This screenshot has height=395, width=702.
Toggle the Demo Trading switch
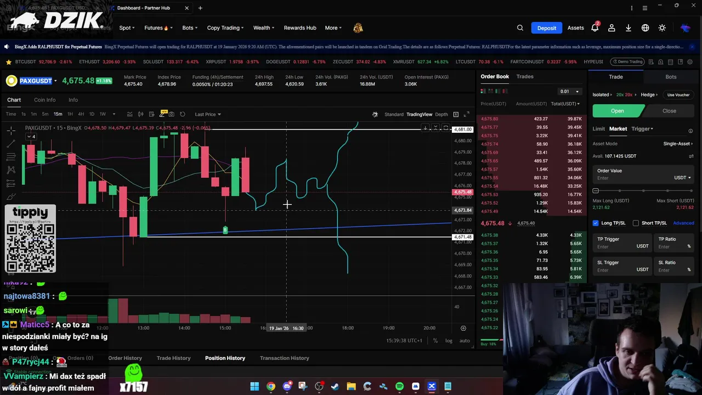pyautogui.click(x=627, y=62)
